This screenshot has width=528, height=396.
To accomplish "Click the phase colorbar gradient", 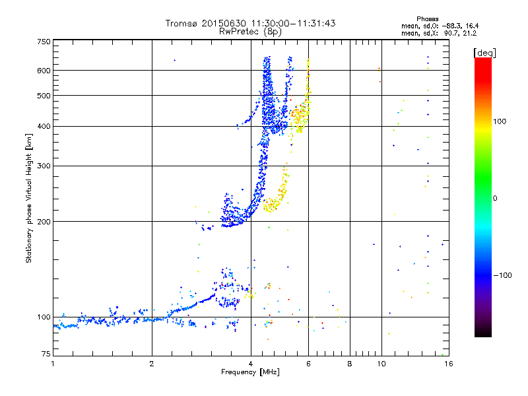I will [483, 197].
